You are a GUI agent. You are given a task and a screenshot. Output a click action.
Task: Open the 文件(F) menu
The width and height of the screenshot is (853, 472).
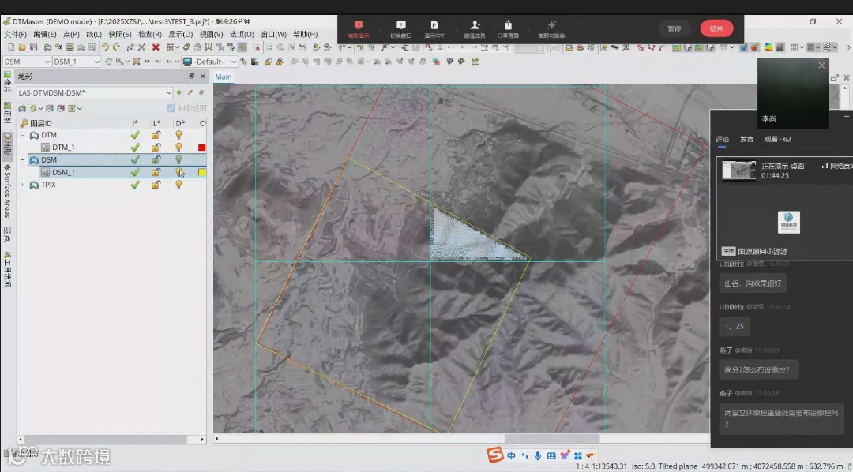pyautogui.click(x=16, y=34)
